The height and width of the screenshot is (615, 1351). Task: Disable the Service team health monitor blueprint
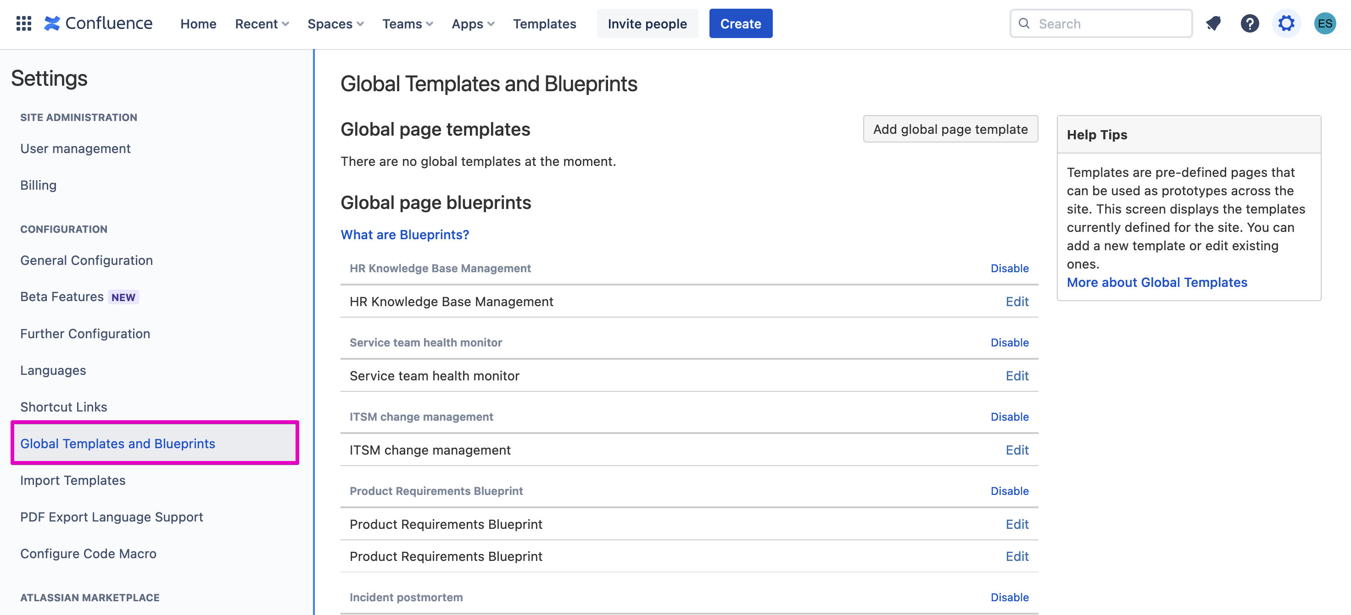click(1010, 342)
